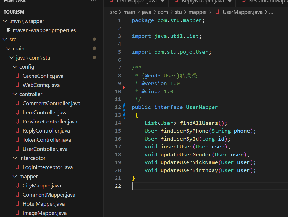The height and width of the screenshot is (217, 288).
Task: Open CommentMapper.java in the file tree
Action: pyautogui.click(x=49, y=195)
